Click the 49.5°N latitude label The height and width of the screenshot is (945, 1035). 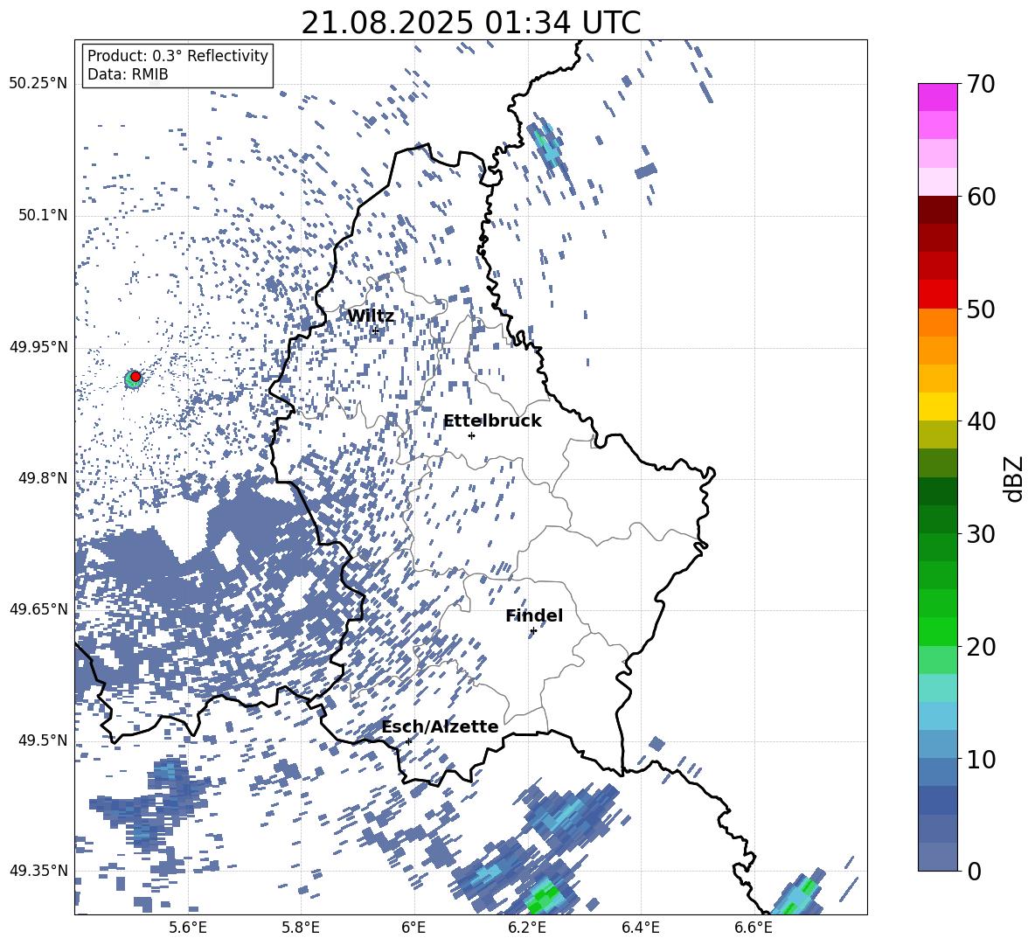pos(43,740)
